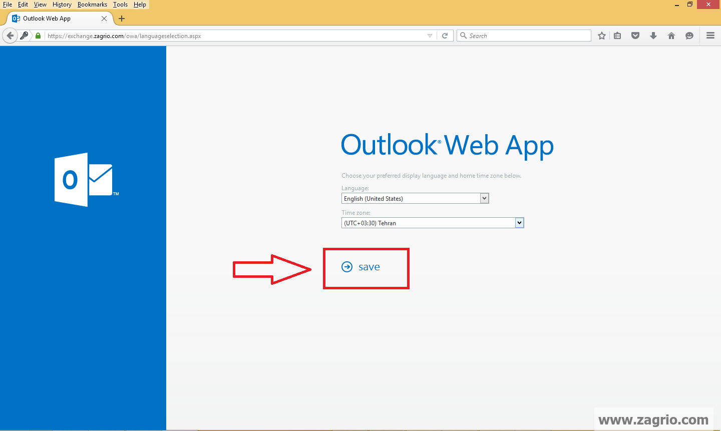
Task: Open the Firefox hamburger menu
Action: [710, 36]
